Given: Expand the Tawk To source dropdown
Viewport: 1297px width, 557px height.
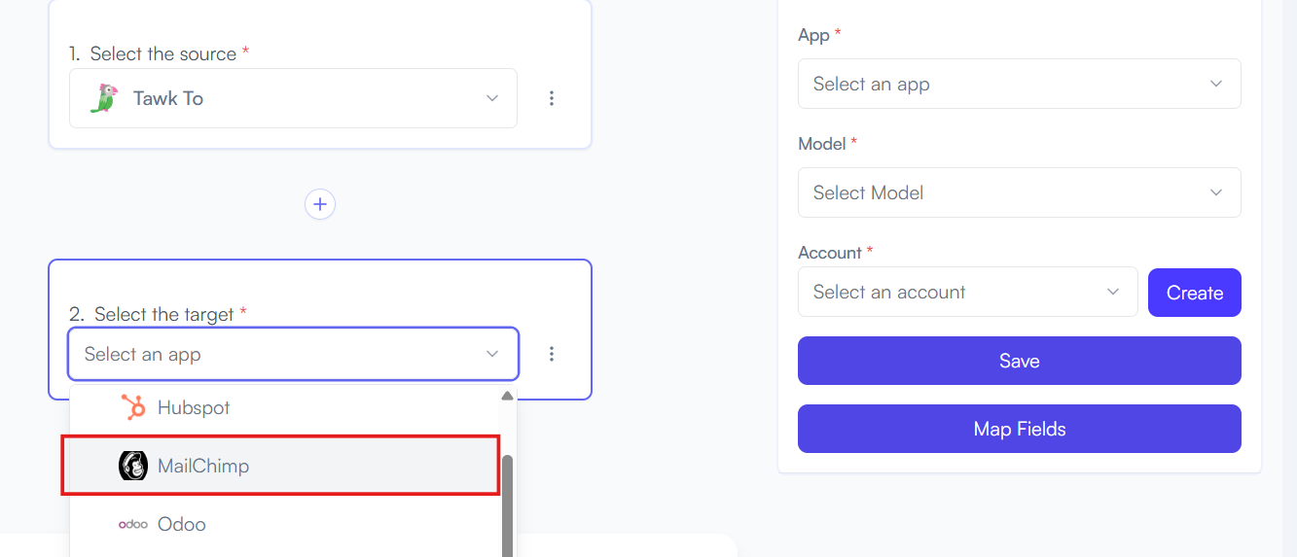Looking at the screenshot, I should [x=293, y=98].
